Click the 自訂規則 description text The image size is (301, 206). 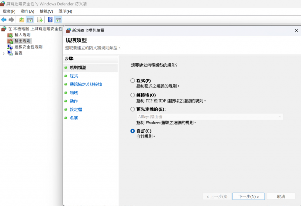pyautogui.click(x=146, y=136)
